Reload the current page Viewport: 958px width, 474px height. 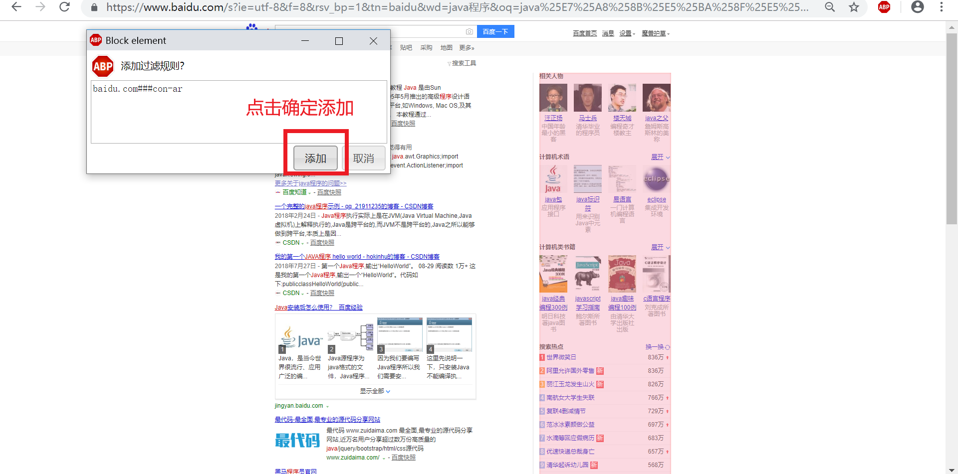(65, 7)
